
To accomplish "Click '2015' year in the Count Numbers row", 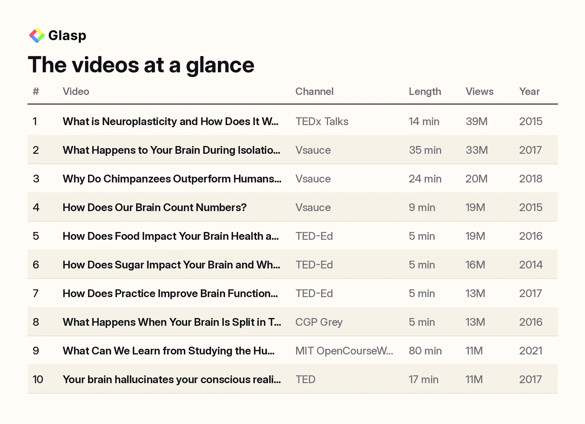I will (531, 207).
